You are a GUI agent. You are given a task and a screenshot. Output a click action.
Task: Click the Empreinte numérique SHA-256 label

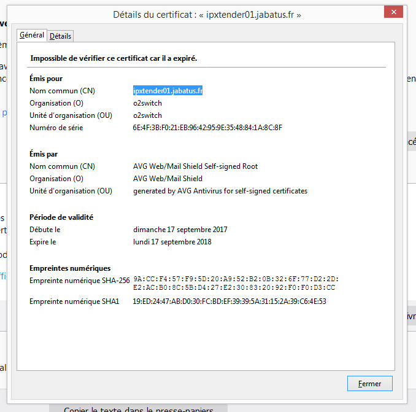(80, 281)
